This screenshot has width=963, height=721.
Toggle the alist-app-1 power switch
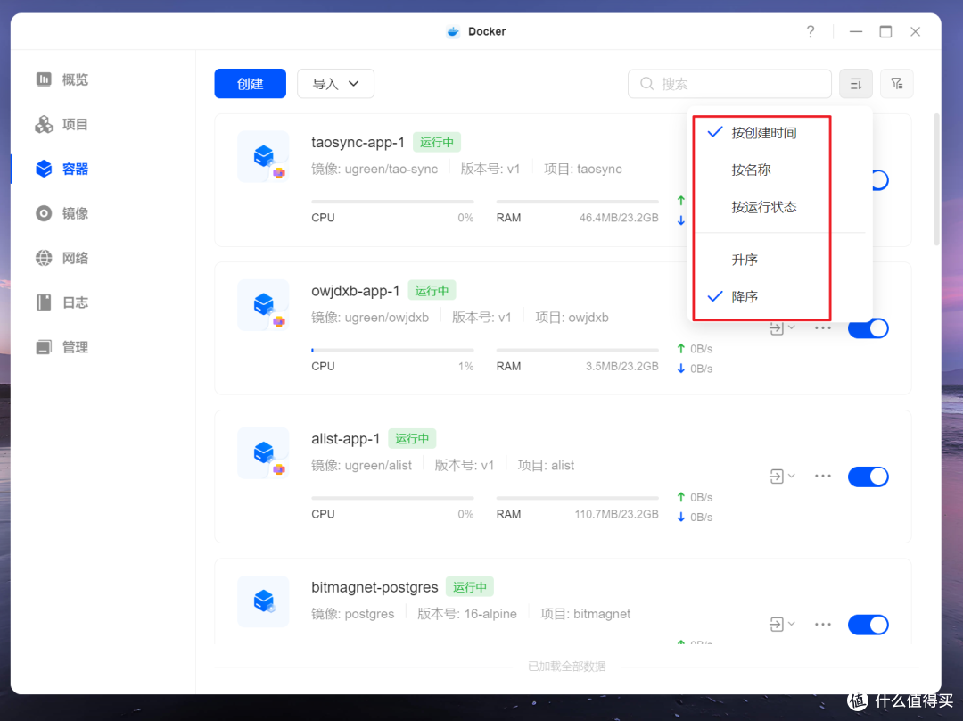tap(868, 477)
